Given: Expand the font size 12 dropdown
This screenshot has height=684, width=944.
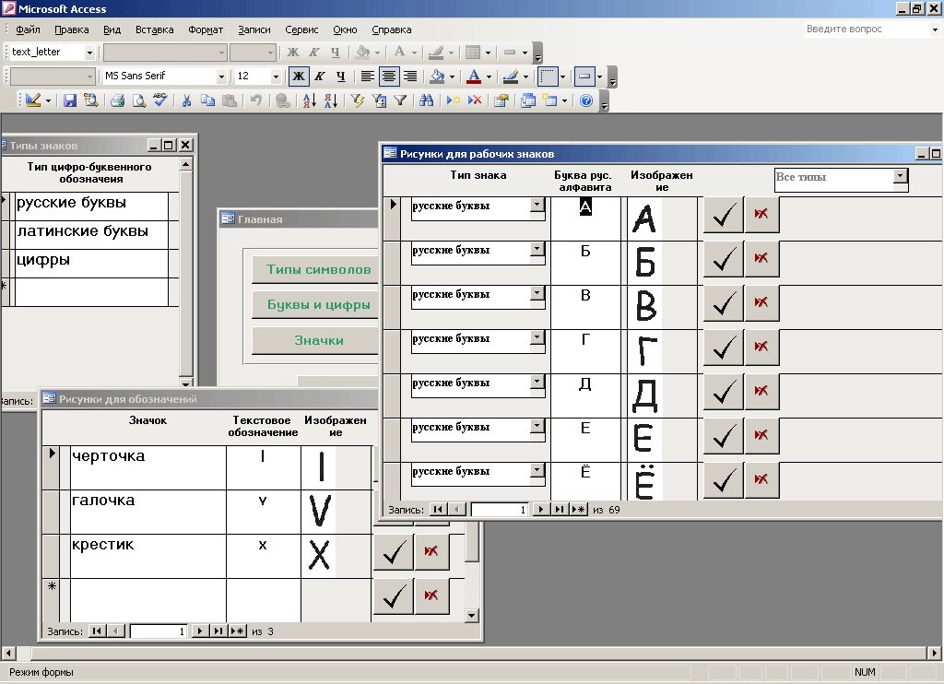Looking at the screenshot, I should click(276, 77).
